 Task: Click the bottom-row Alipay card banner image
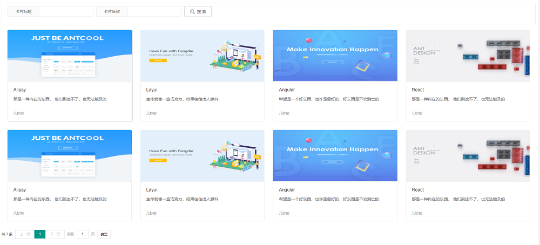70,155
